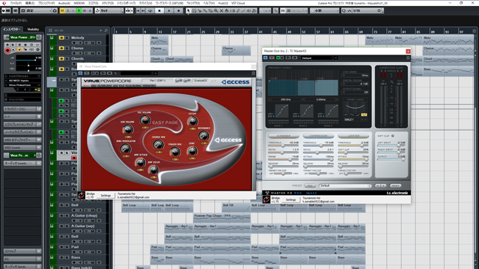Click the Cutoff knob on Virus PowerCore
479x269 pixels.
coord(192,121)
